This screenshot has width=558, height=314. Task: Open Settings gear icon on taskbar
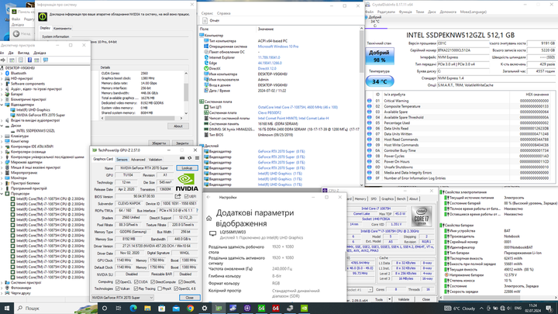click(205, 309)
